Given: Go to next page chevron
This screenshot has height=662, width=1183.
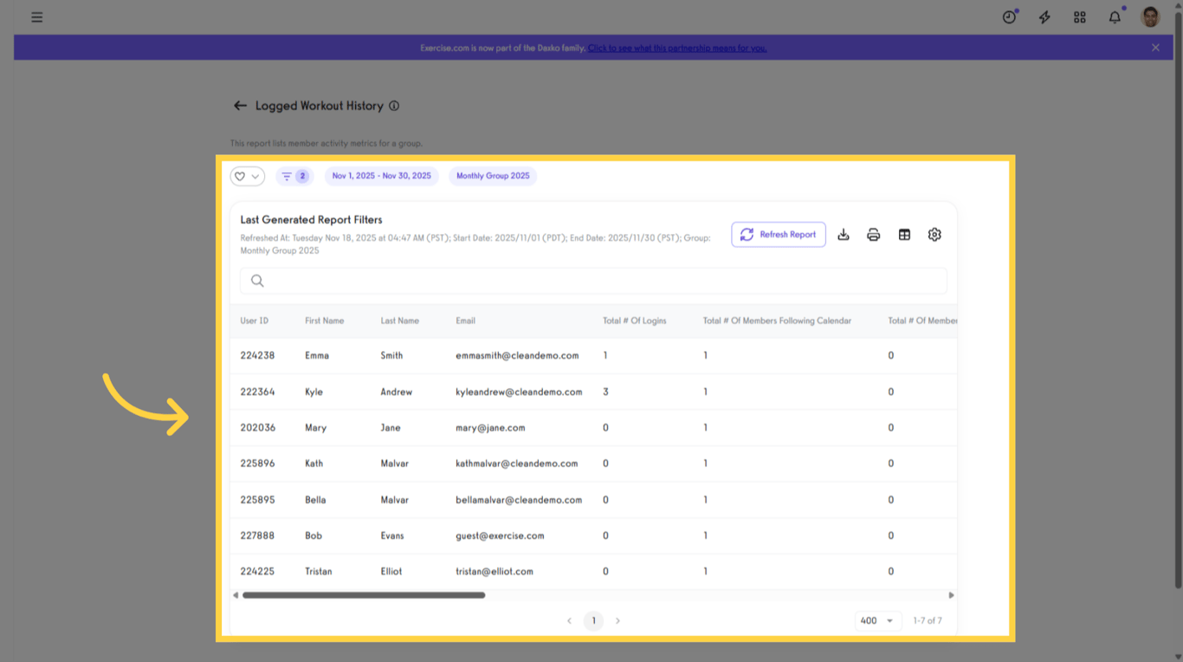Looking at the screenshot, I should pyautogui.click(x=617, y=620).
